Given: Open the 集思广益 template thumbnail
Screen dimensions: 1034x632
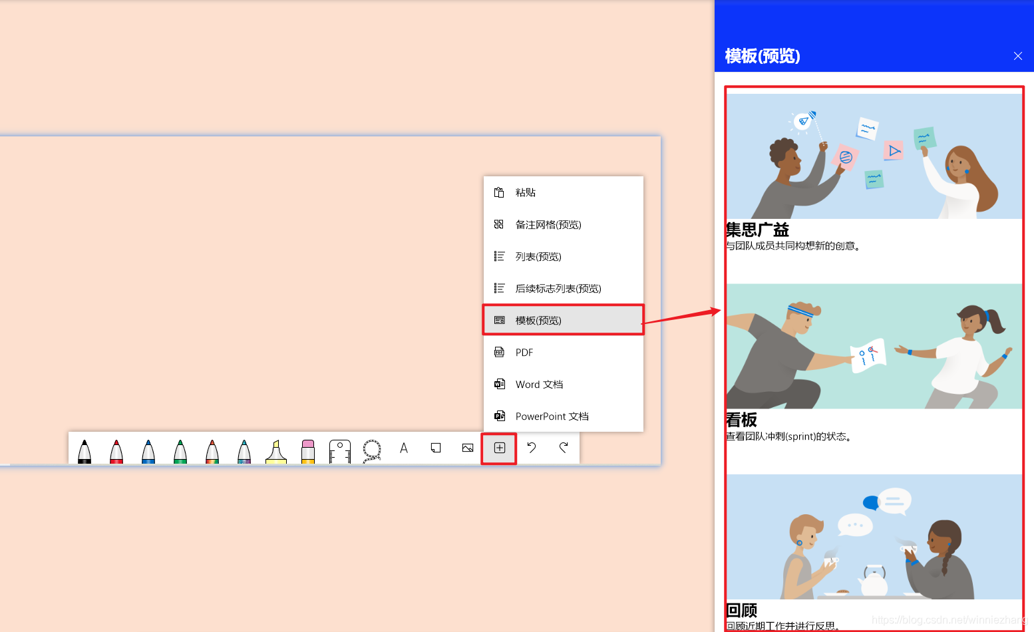Looking at the screenshot, I should click(874, 156).
